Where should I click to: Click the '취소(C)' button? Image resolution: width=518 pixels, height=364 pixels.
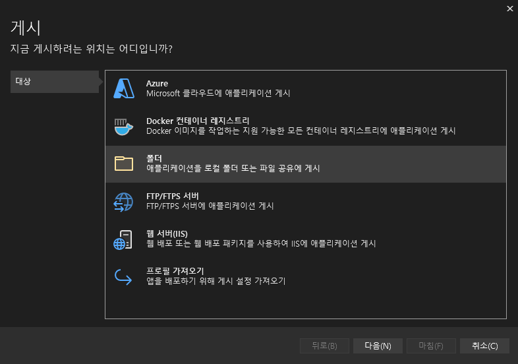pyautogui.click(x=484, y=346)
